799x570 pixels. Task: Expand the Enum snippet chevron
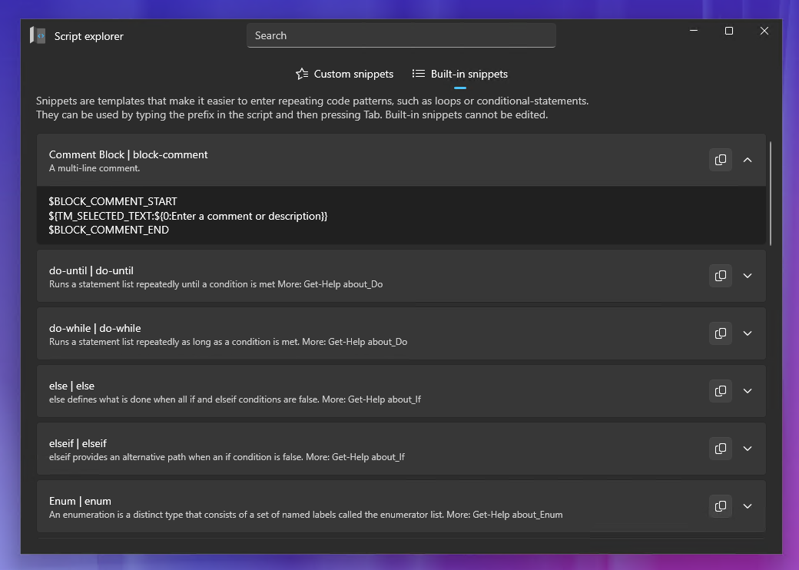pyautogui.click(x=747, y=505)
